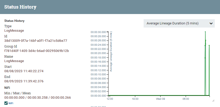This screenshot has height=107, width=220.
Task: Open the Average Lineage Duration dropdown
Action: click(179, 23)
